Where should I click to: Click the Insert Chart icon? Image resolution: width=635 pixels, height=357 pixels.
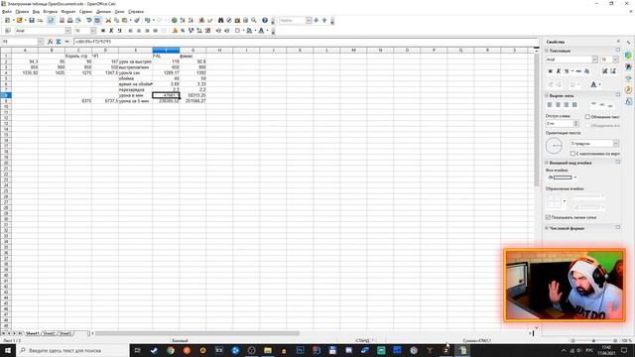click(x=201, y=20)
